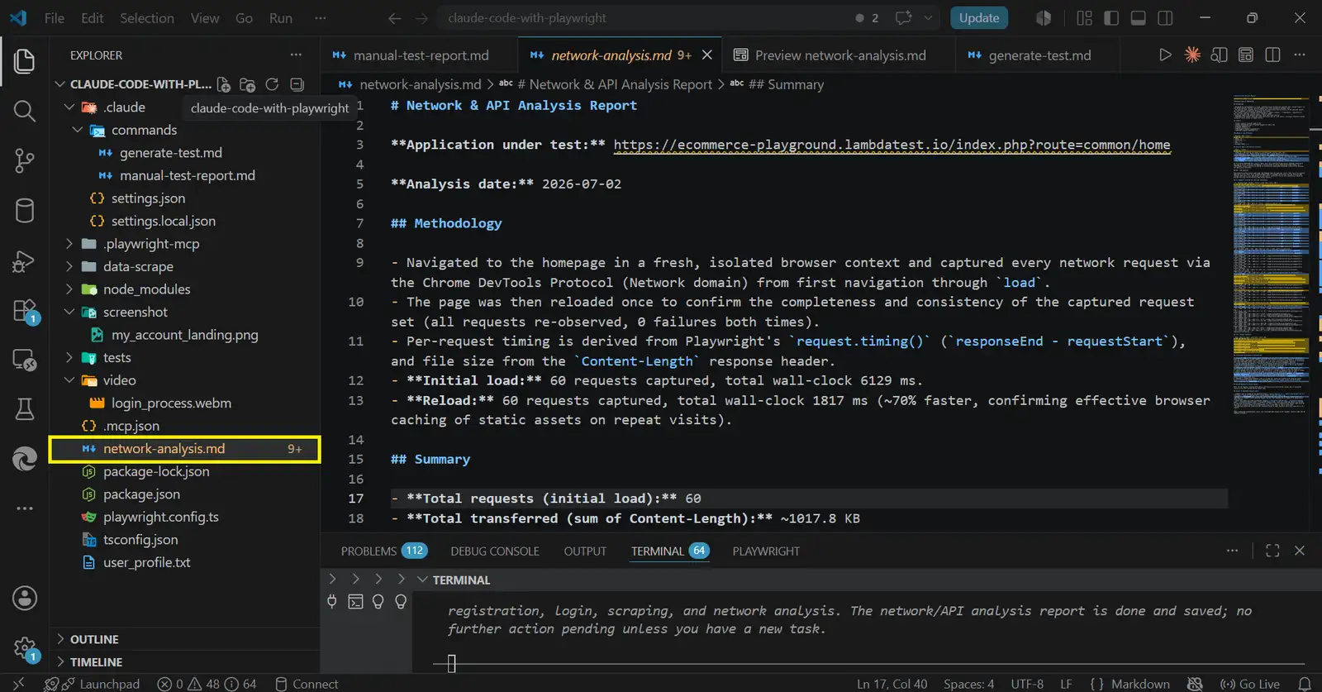The image size is (1322, 692).
Task: Click New Folder icon in Explorer header
Action: tap(247, 84)
